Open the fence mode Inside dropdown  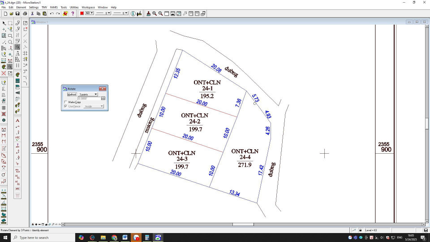[94, 106]
